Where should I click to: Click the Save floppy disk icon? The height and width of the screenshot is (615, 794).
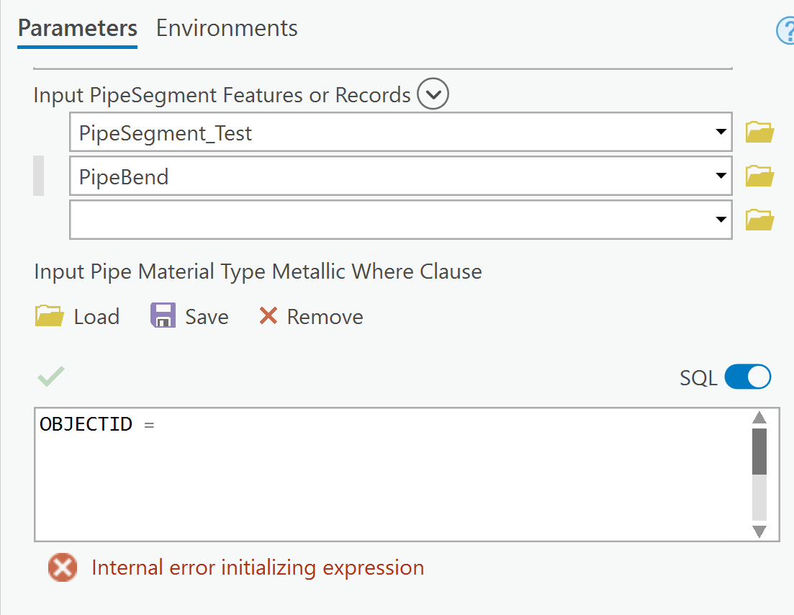click(163, 316)
